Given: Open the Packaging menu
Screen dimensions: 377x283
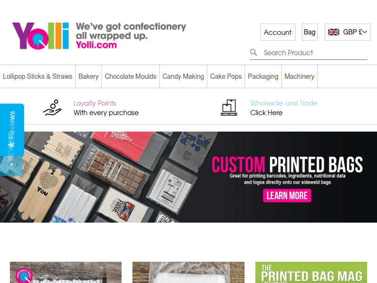Looking at the screenshot, I should (263, 76).
